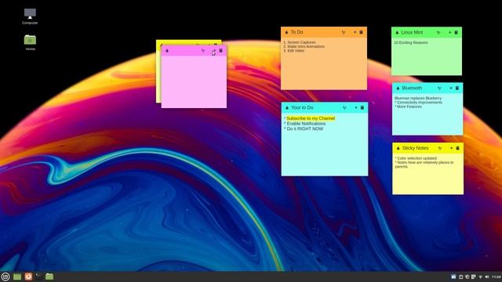502x282 pixels.
Task: Click the Linux Mint note title
Action: tap(412, 33)
